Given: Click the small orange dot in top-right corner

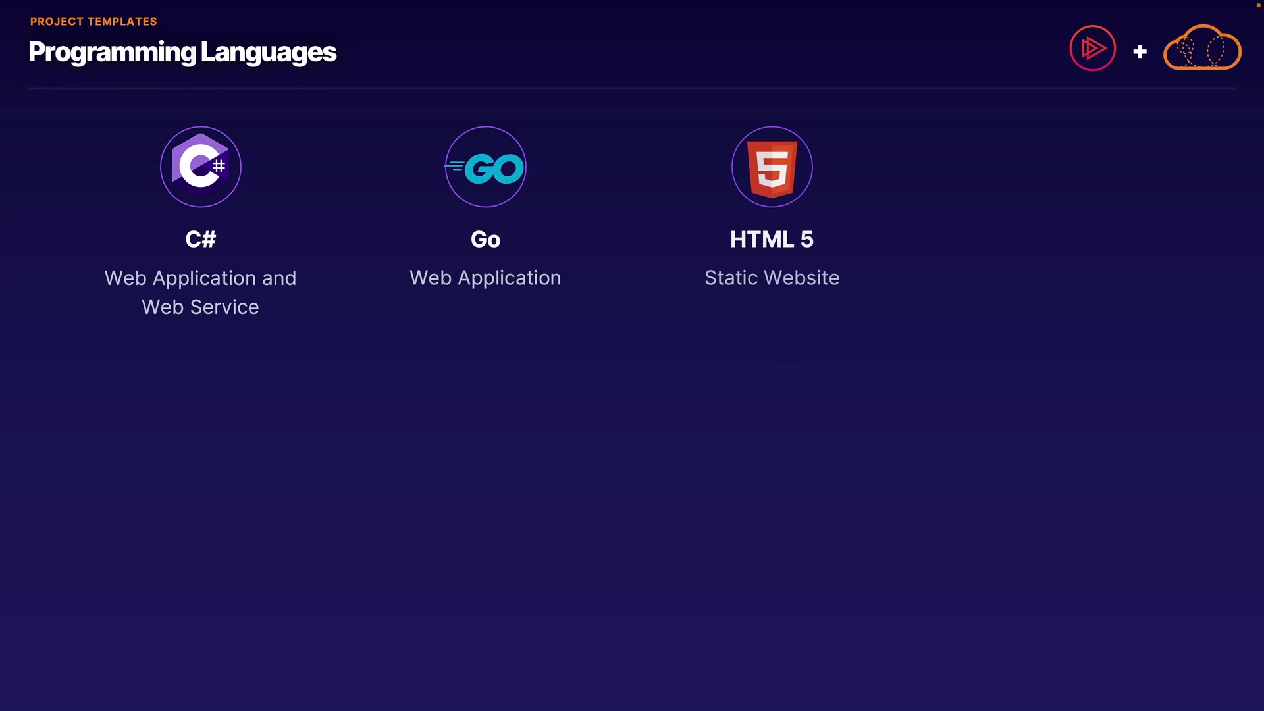Looking at the screenshot, I should tap(1258, 5).
